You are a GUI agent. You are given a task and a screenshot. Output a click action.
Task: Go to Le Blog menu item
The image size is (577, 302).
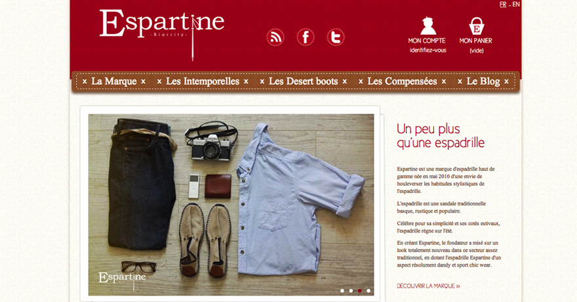pos(483,81)
